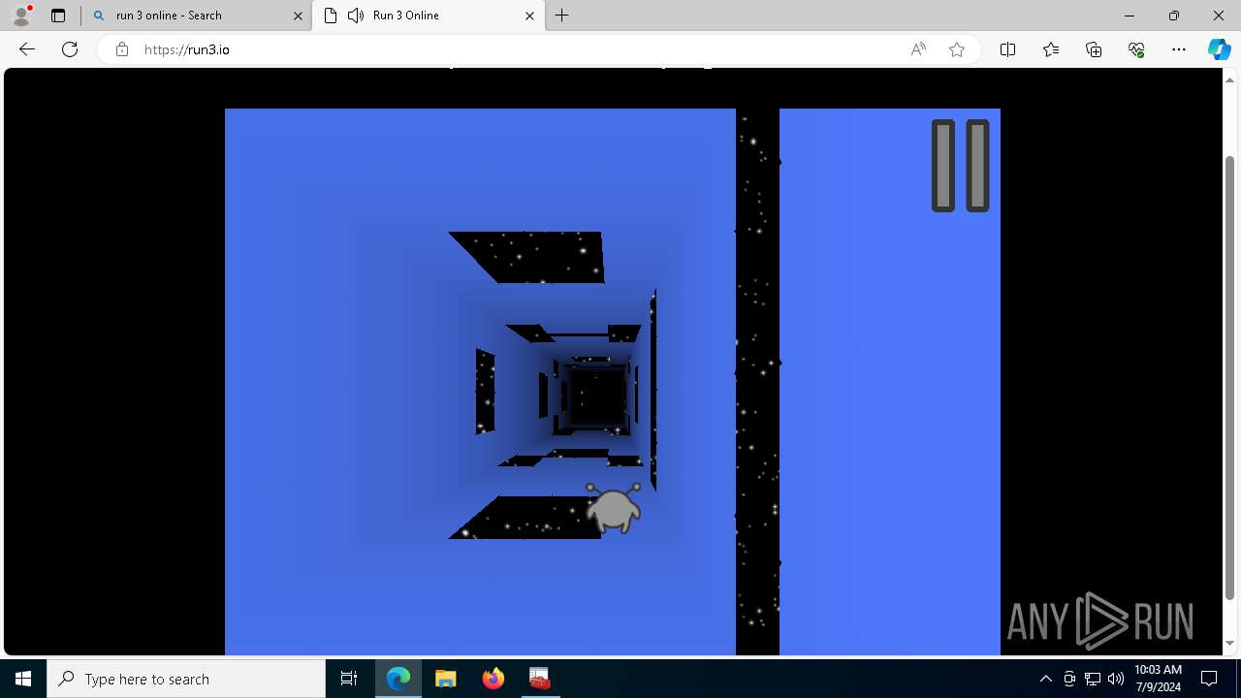Image resolution: width=1241 pixels, height=698 pixels.
Task: Pause the Run 3 game
Action: (x=960, y=165)
